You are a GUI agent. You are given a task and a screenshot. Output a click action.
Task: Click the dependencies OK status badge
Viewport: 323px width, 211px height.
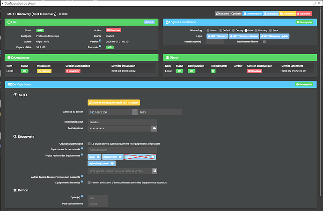24,71
